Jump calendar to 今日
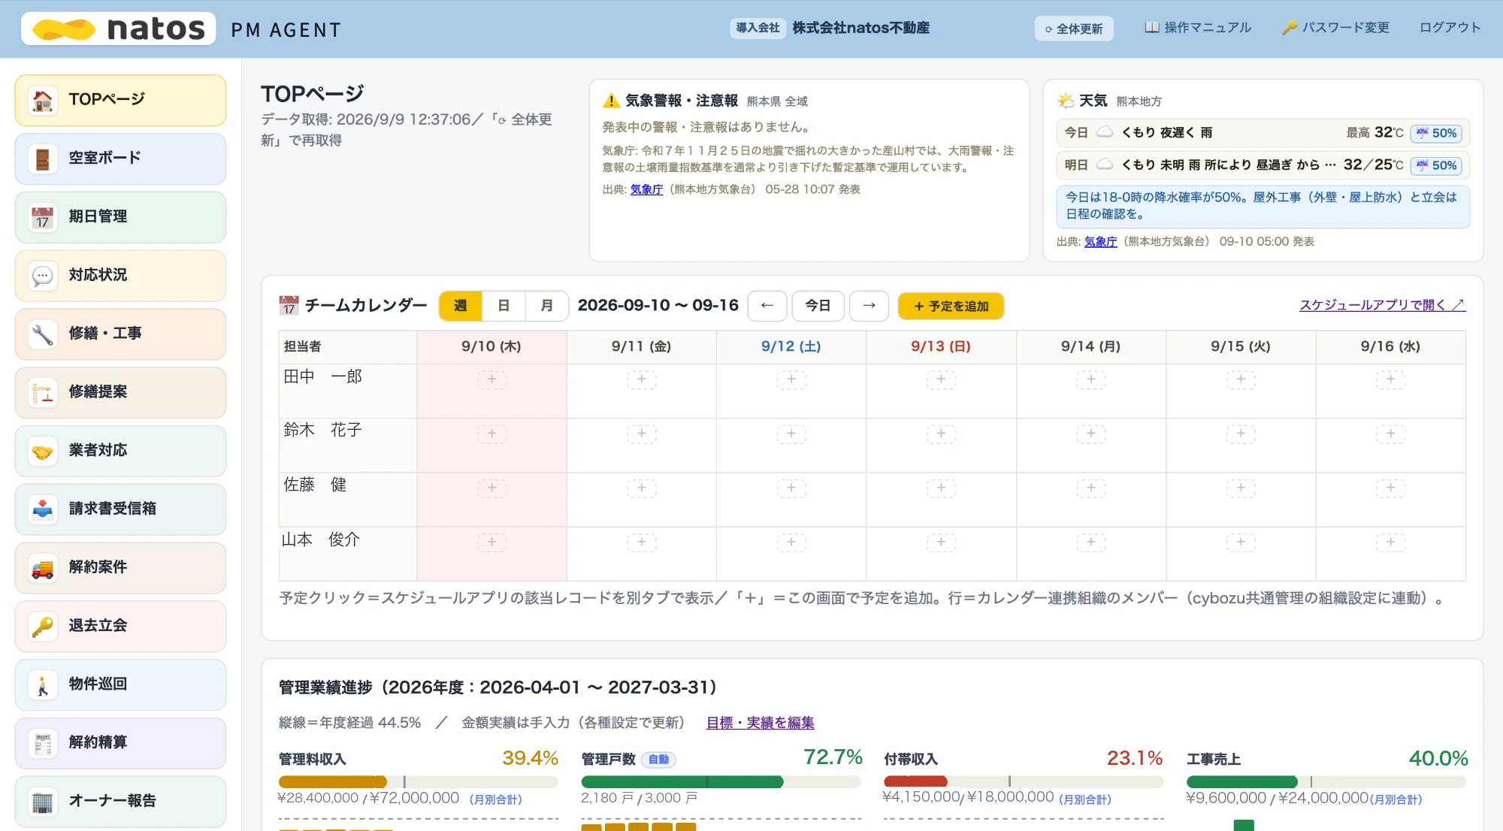 [x=818, y=306]
